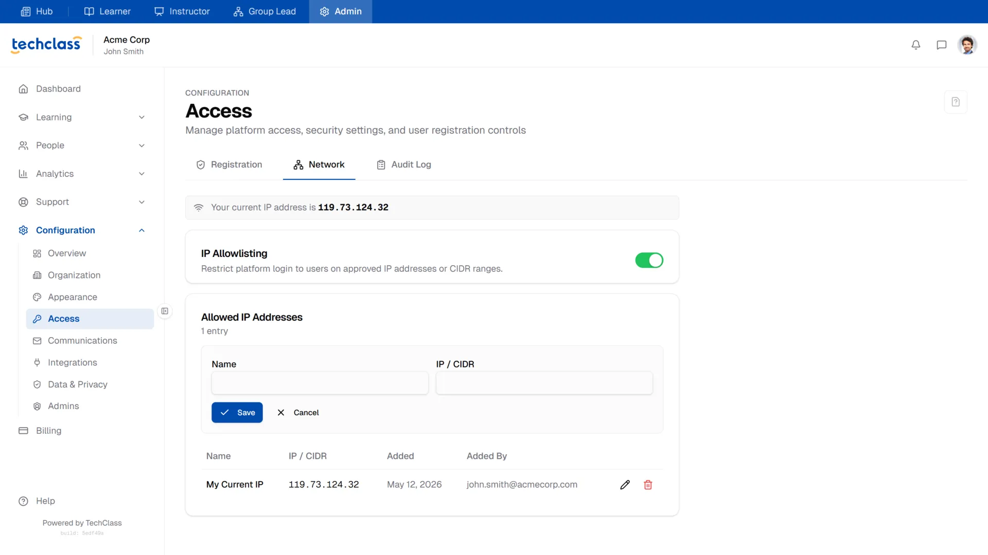The image size is (988, 555).
Task: Open Admins in the sidebar
Action: pyautogui.click(x=90, y=406)
